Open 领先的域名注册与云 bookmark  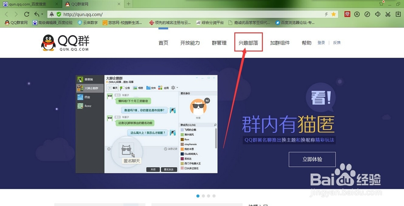click(x=170, y=23)
